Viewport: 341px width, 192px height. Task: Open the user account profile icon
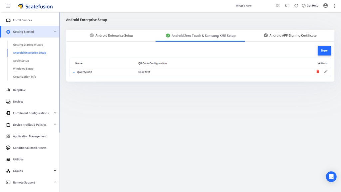325,6
